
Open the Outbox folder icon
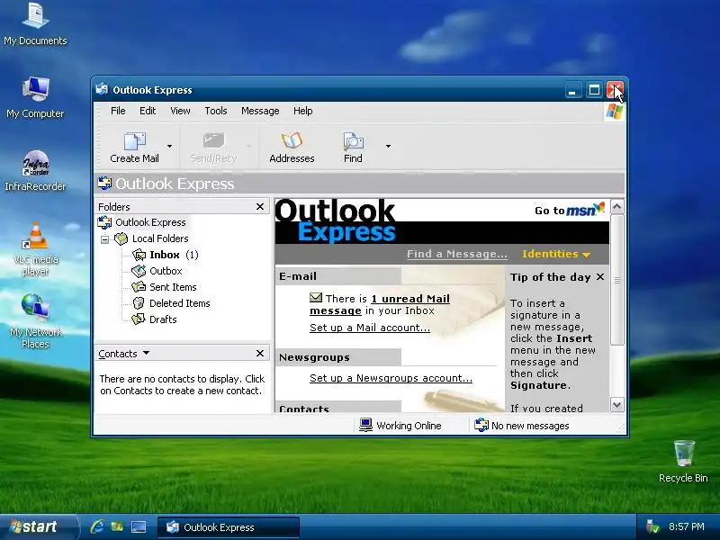coord(139,271)
